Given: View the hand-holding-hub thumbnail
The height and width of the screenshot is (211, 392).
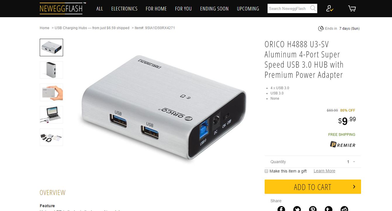Looking at the screenshot, I should coord(51,92).
